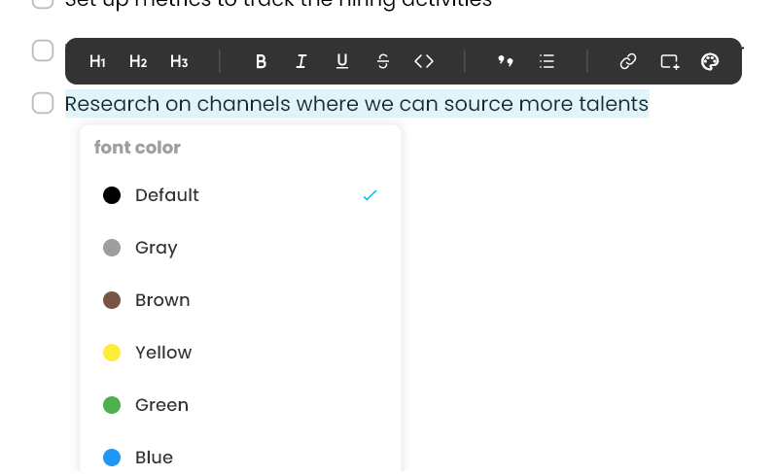The height and width of the screenshot is (476, 776).
Task: Click the brown color dot
Action: pyautogui.click(x=112, y=300)
